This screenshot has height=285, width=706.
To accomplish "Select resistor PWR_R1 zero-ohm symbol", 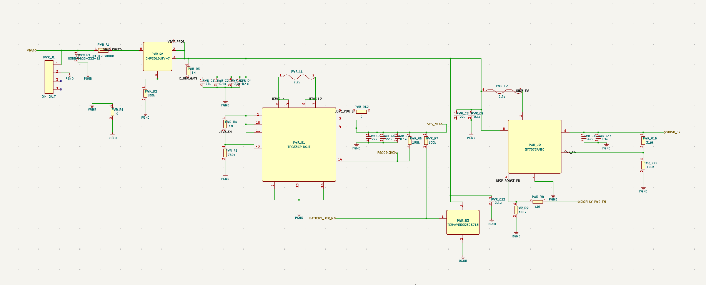I will tap(112, 111).
